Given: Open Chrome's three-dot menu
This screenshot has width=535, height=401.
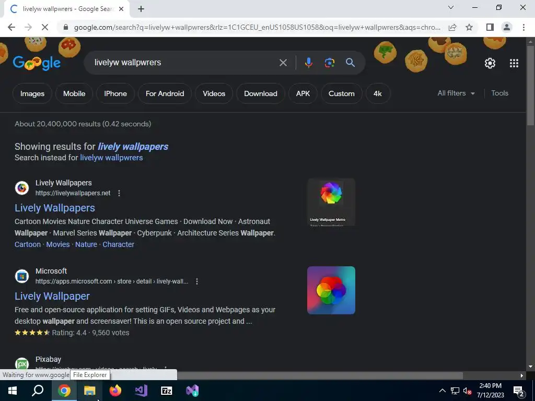Looking at the screenshot, I should pyautogui.click(x=524, y=27).
